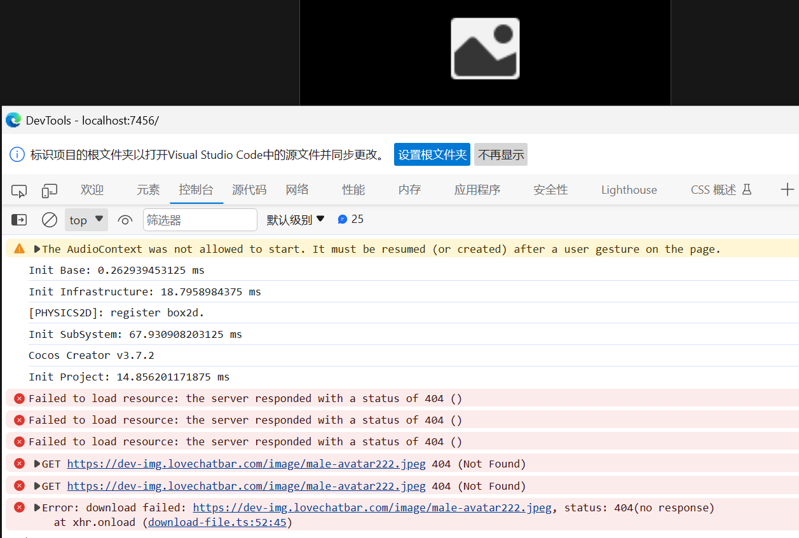The width and height of the screenshot is (799, 538).
Task: Switch to the 欢迎 tab
Action: coord(92,189)
